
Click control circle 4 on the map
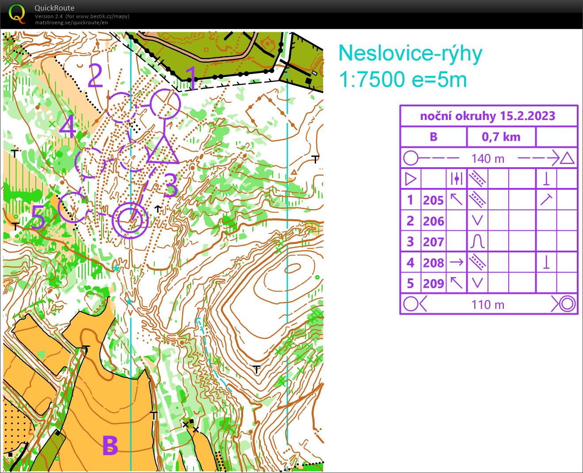click(x=91, y=162)
